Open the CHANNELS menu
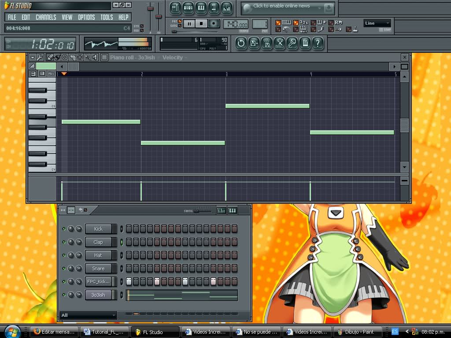Viewport: 451px width, 338px height. coord(46,17)
